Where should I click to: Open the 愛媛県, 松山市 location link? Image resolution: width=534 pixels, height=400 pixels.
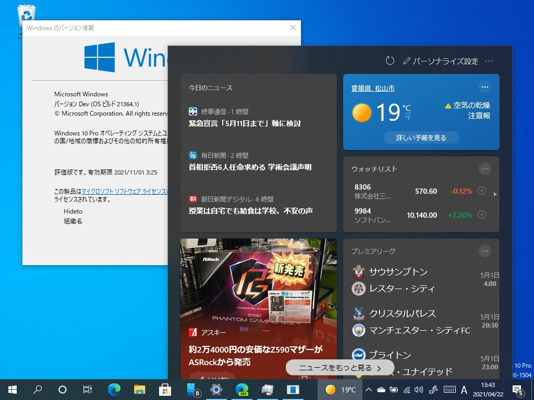click(373, 87)
